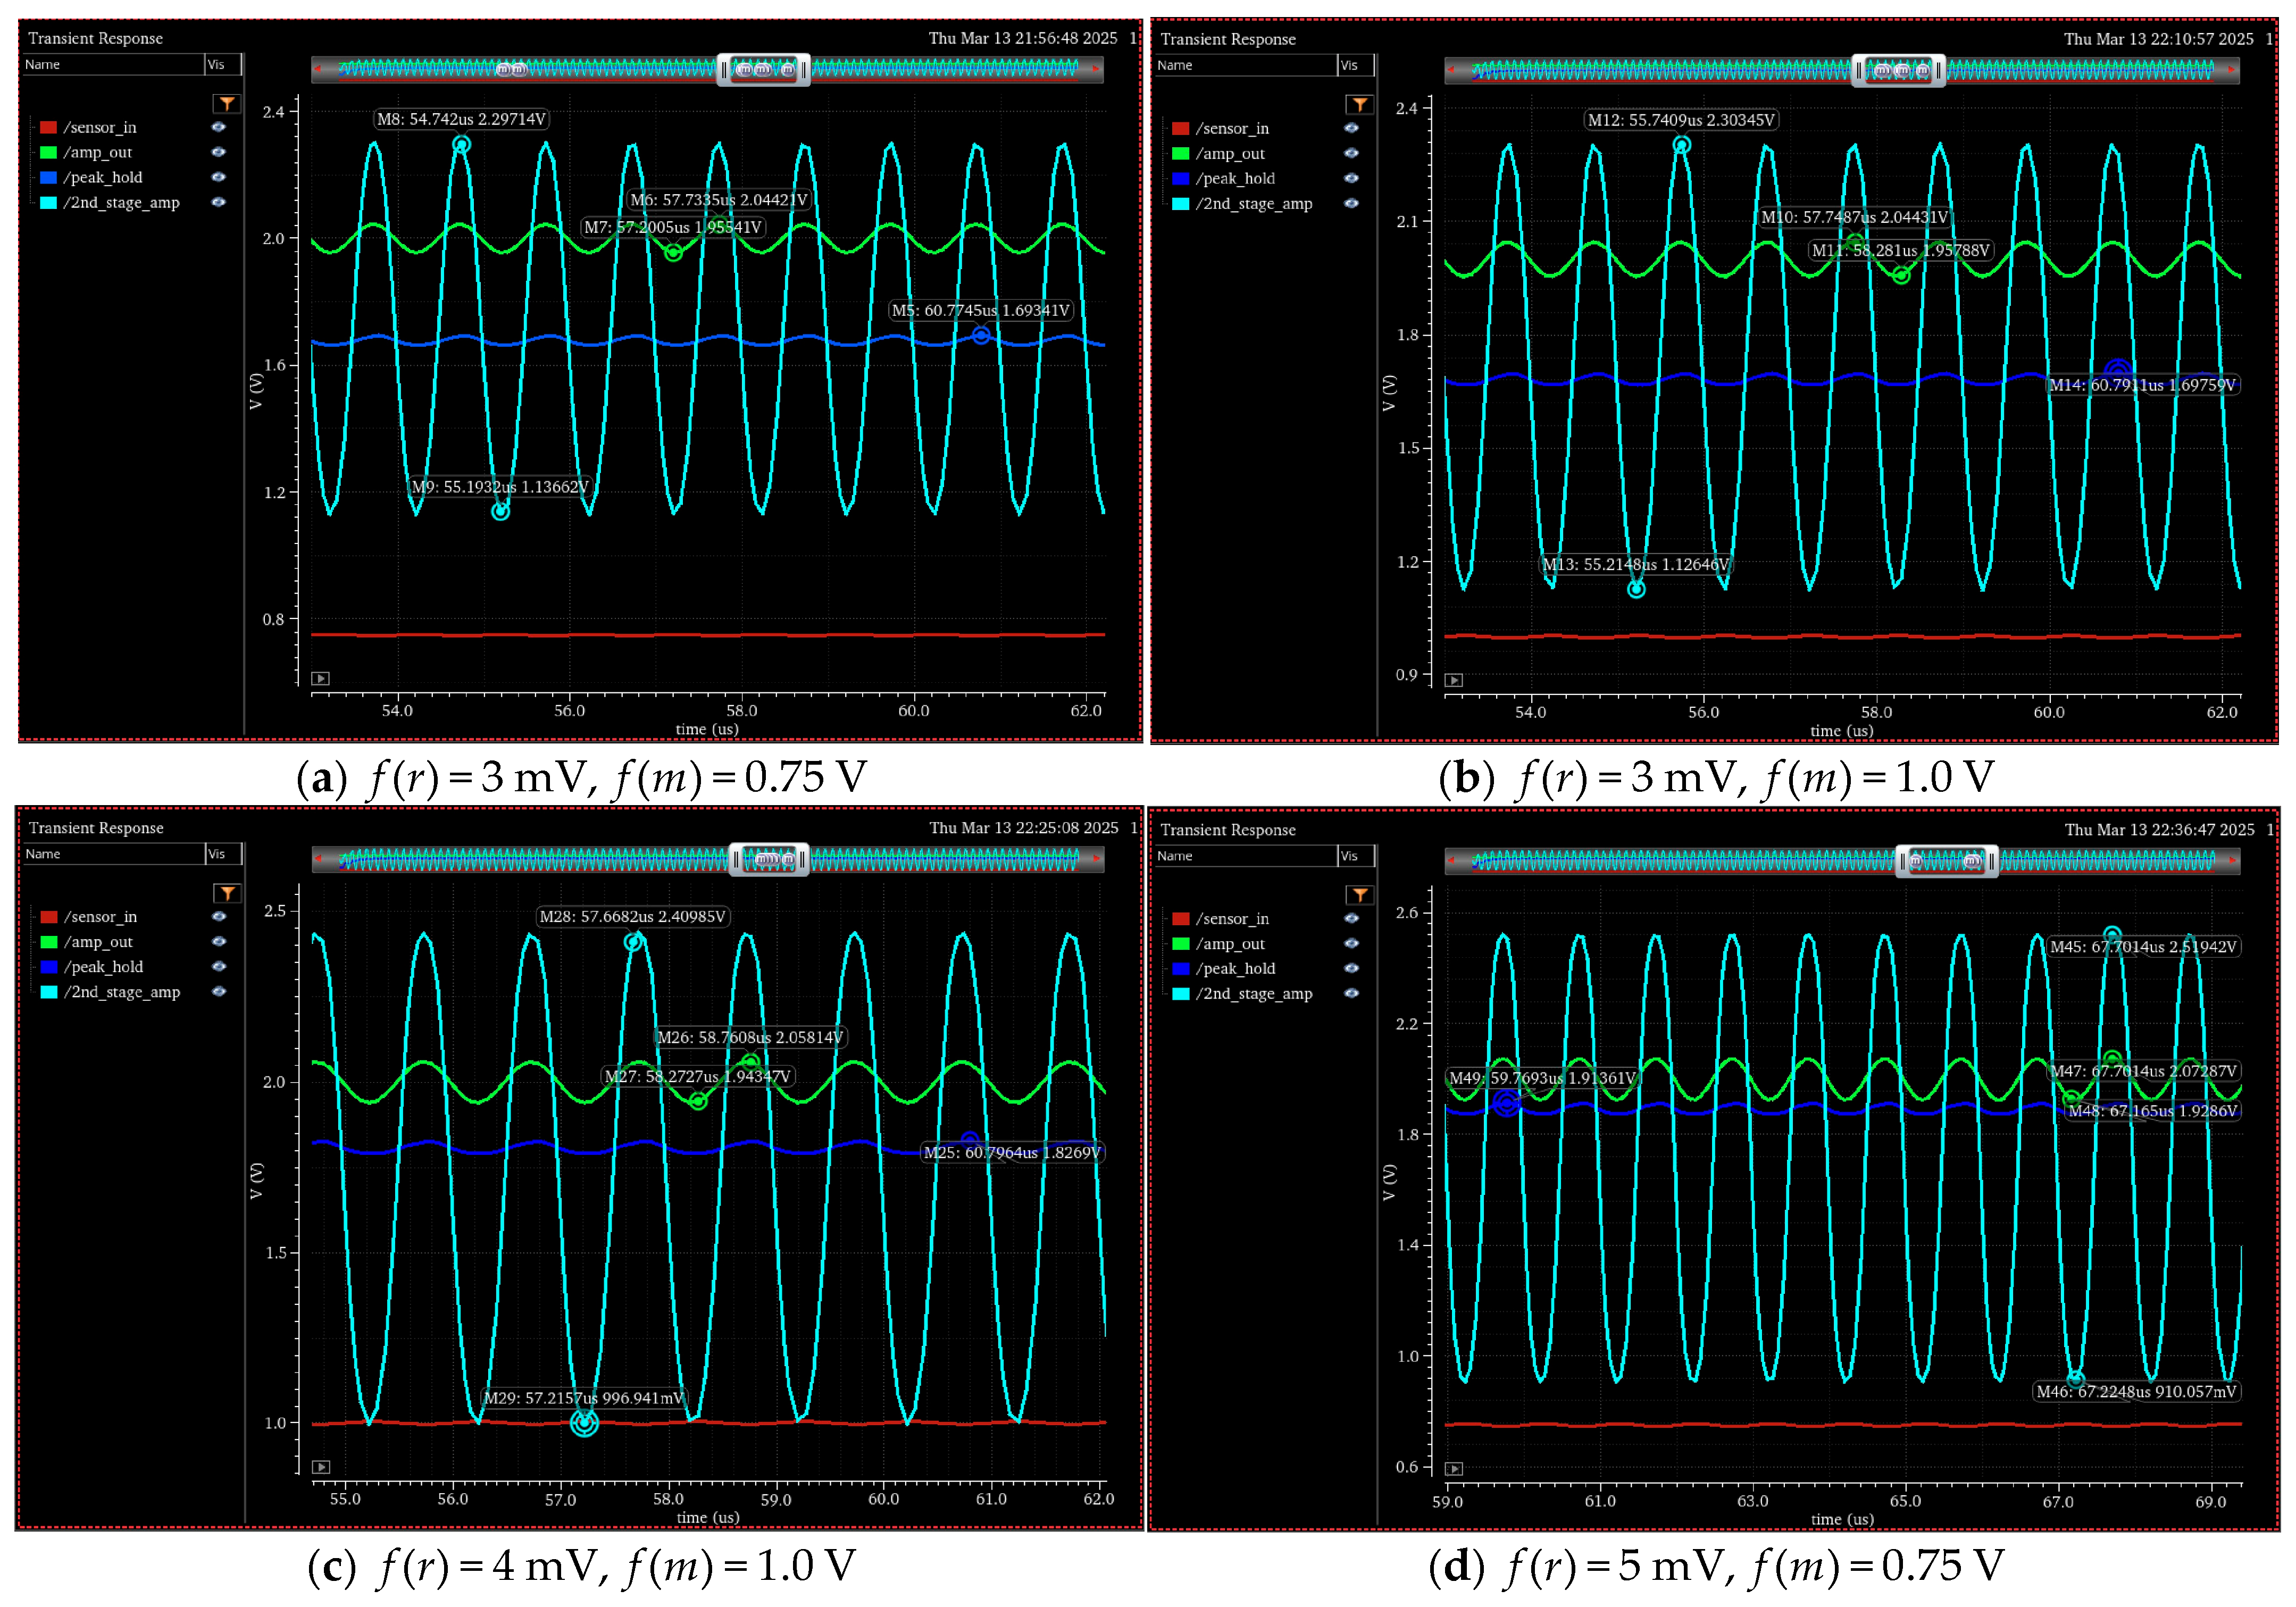Screen dimensions: 2296x1607
Task: Toggle /amp_out visibility eye in panel (b)
Action: click(x=1352, y=153)
